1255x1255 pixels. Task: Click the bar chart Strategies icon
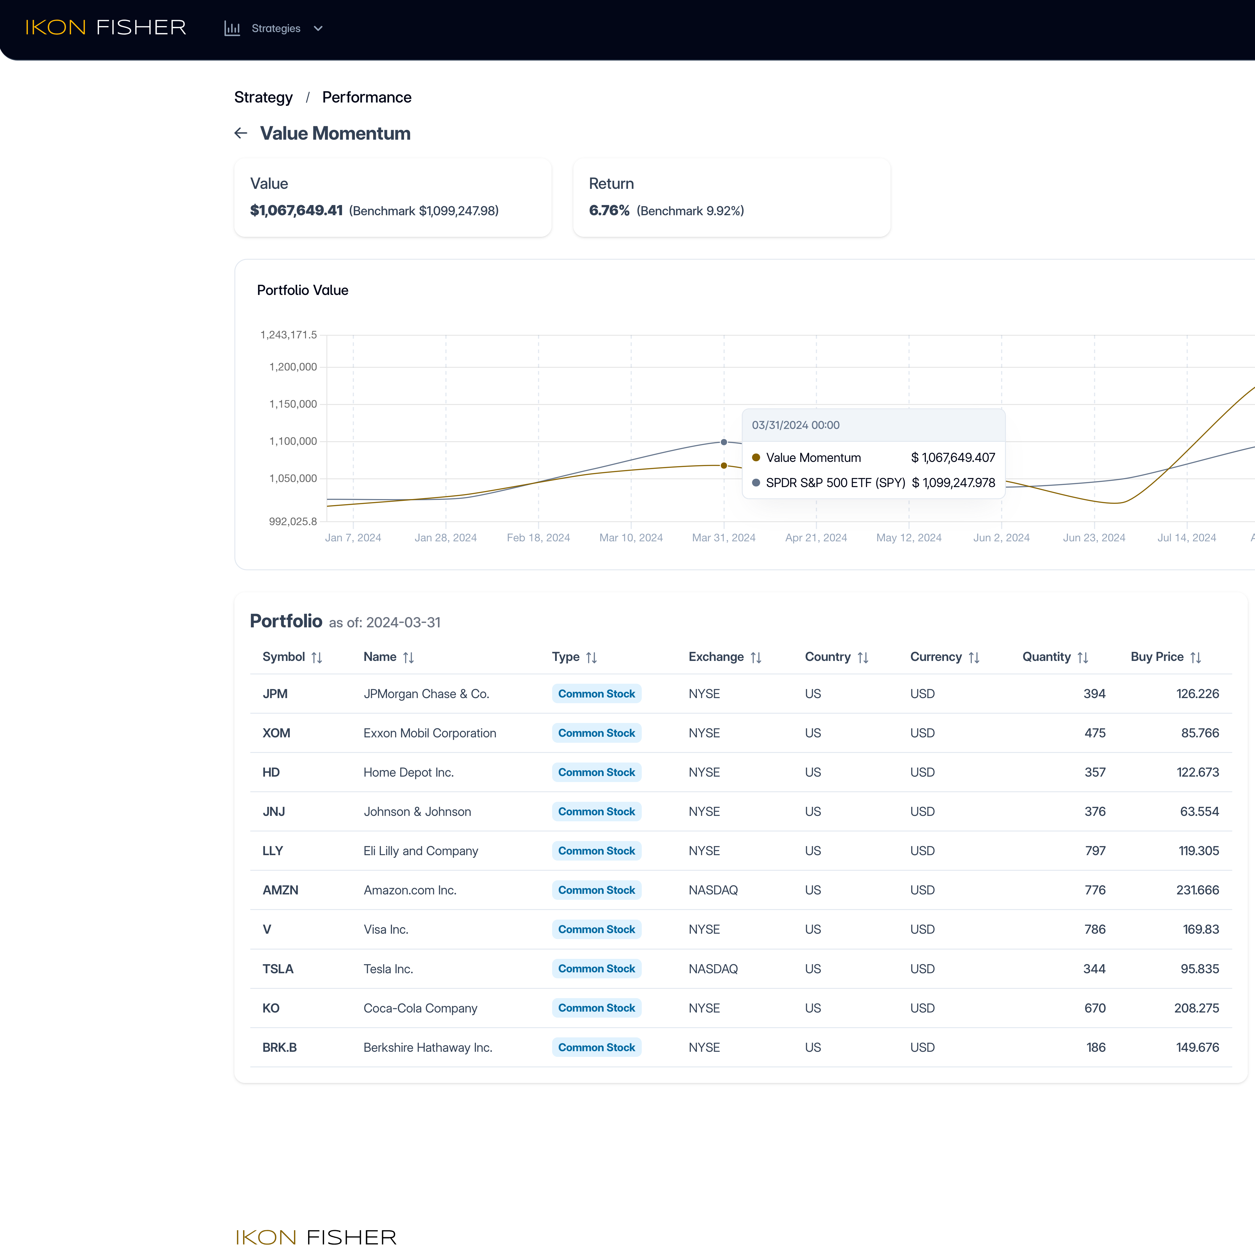click(232, 28)
